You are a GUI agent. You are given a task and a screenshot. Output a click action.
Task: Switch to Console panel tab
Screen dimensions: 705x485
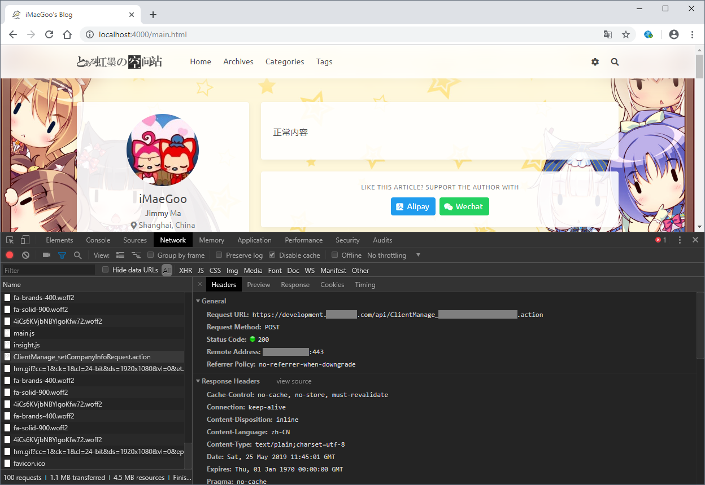click(98, 240)
